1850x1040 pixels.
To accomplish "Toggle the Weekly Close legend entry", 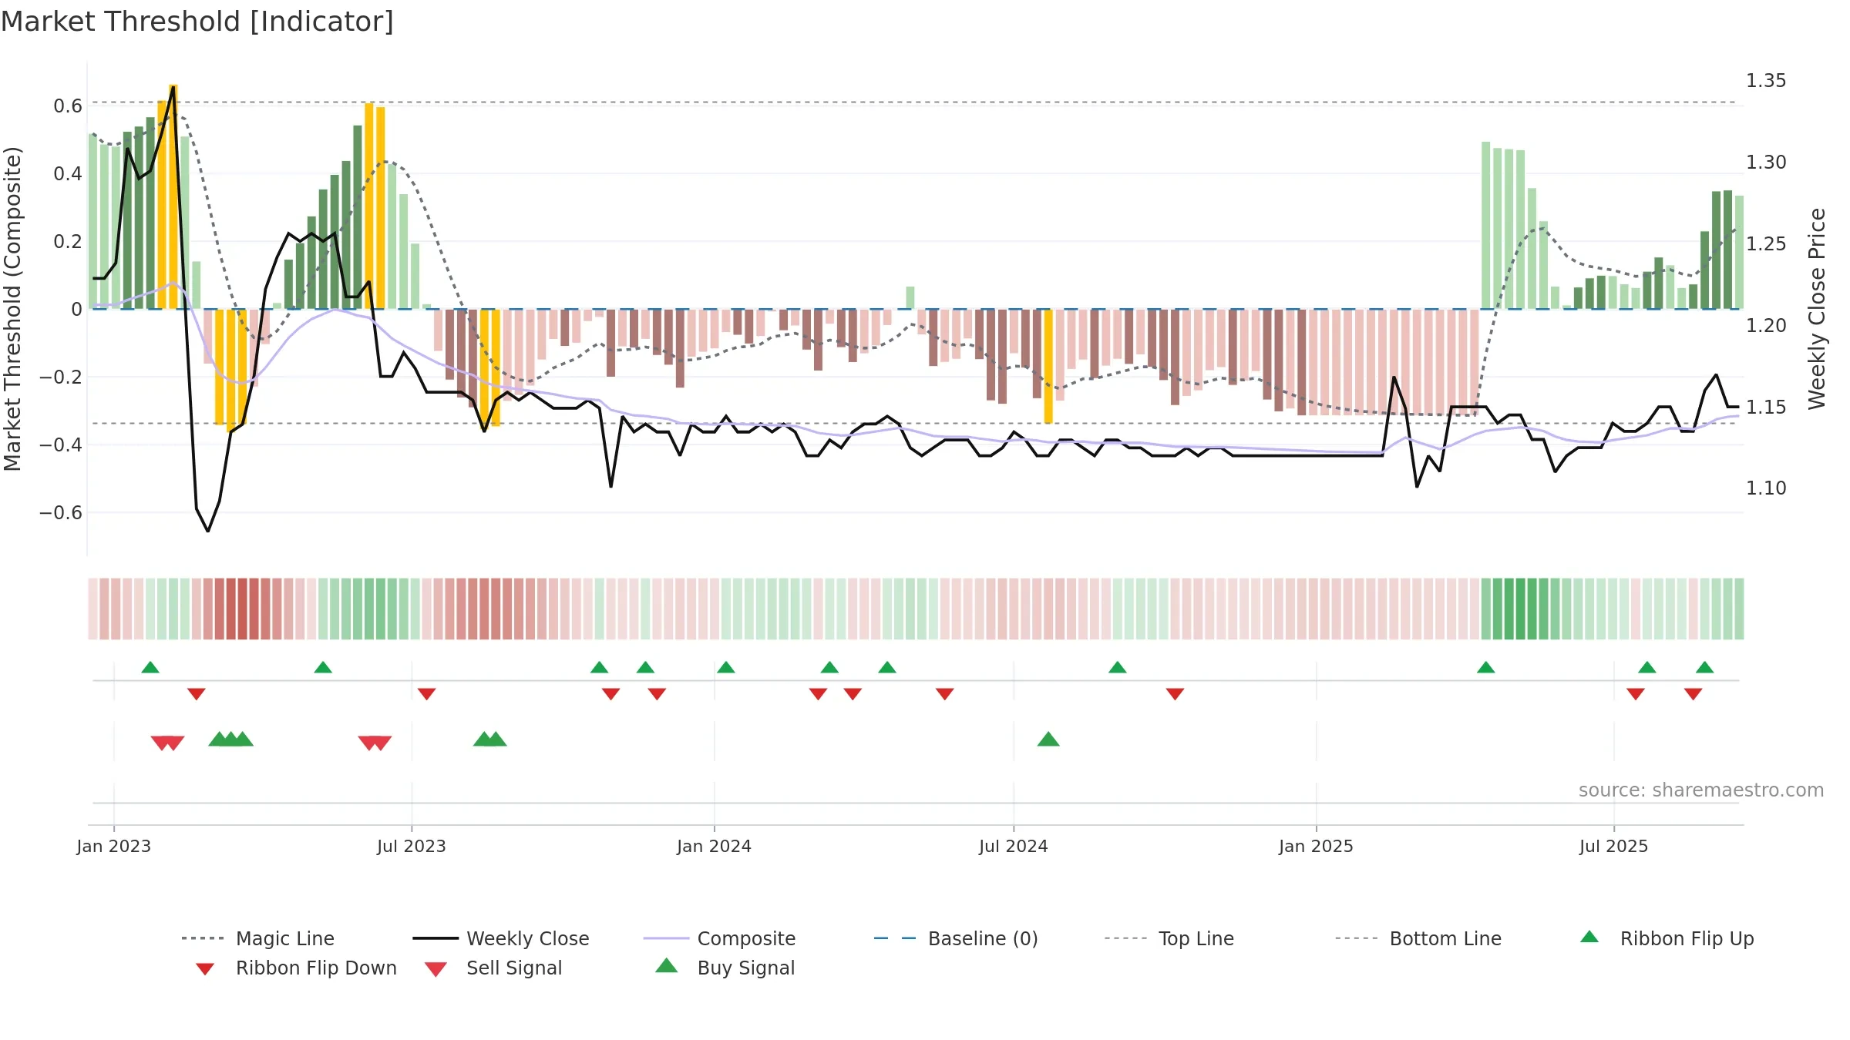I will coord(501,938).
